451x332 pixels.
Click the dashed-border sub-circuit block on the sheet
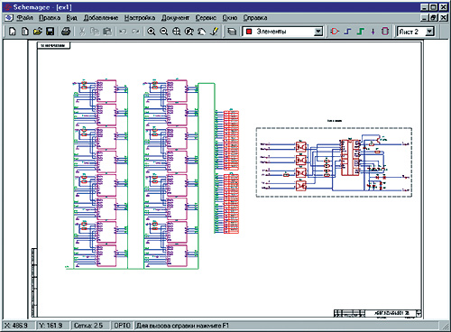pos(334,162)
